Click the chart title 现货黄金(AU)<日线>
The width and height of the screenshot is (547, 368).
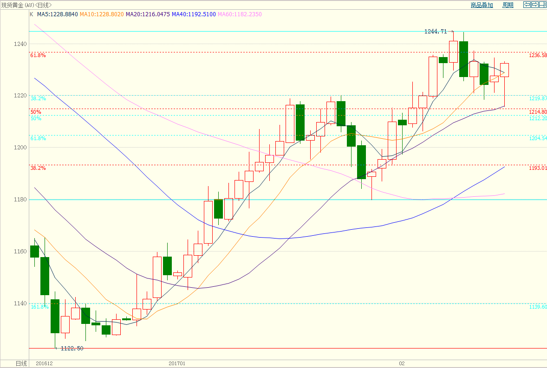pyautogui.click(x=26, y=5)
